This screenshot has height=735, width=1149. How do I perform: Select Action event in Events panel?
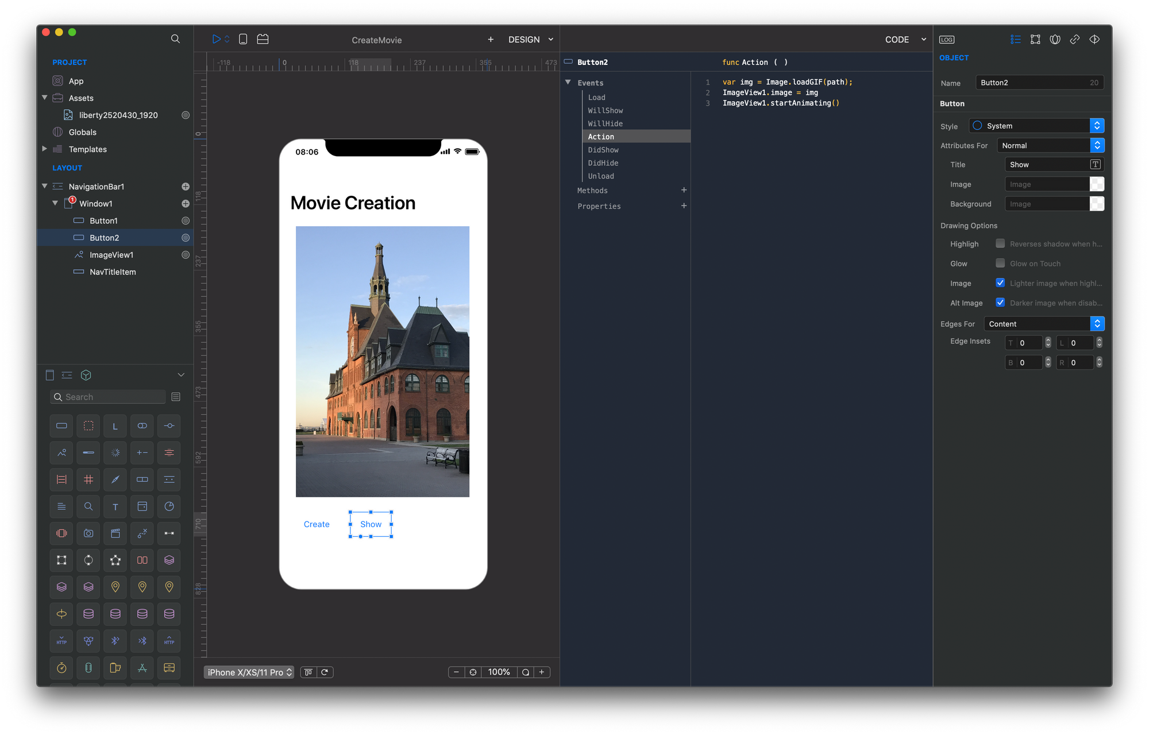pyautogui.click(x=600, y=137)
